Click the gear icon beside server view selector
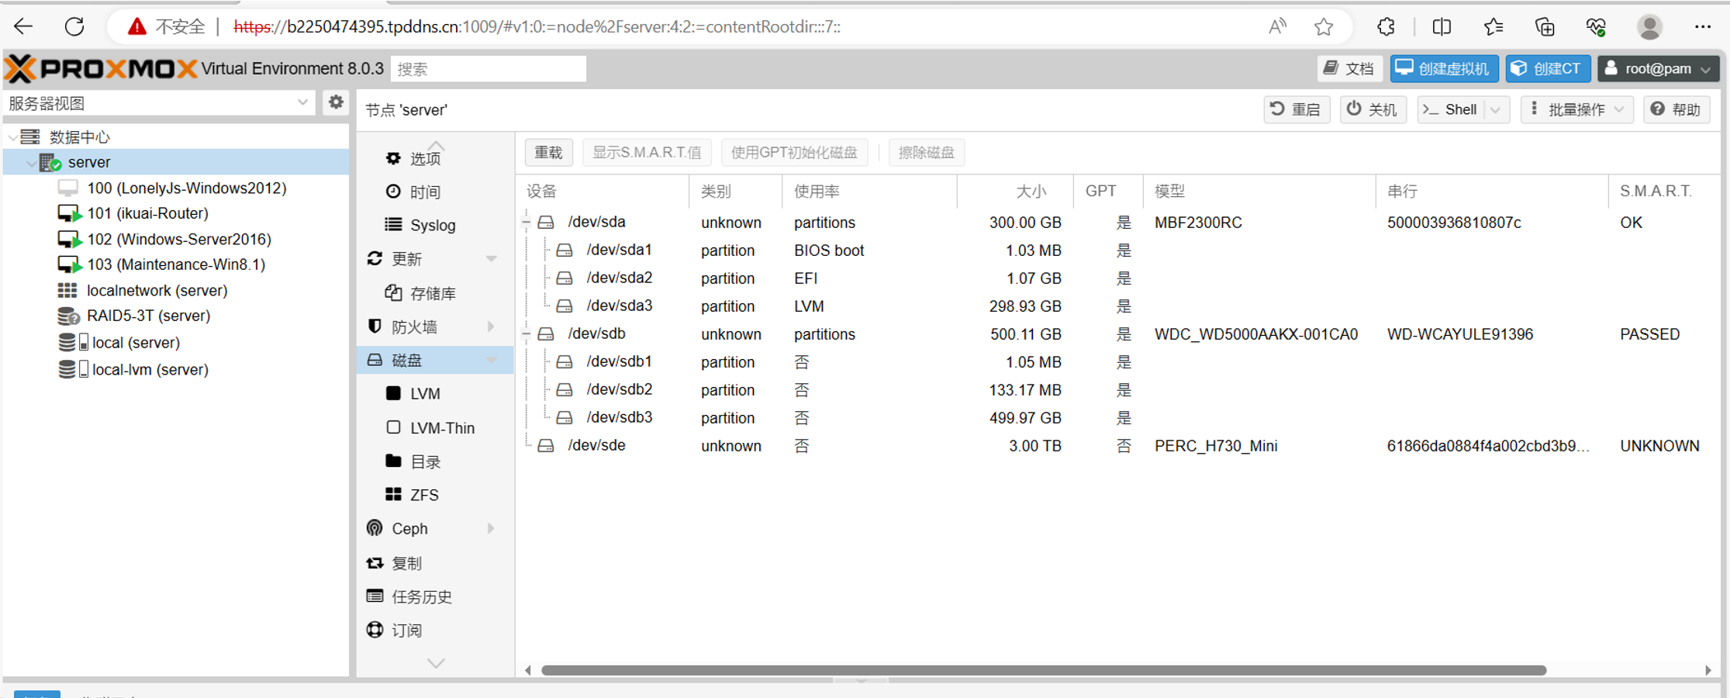This screenshot has height=698, width=1730. click(x=336, y=102)
